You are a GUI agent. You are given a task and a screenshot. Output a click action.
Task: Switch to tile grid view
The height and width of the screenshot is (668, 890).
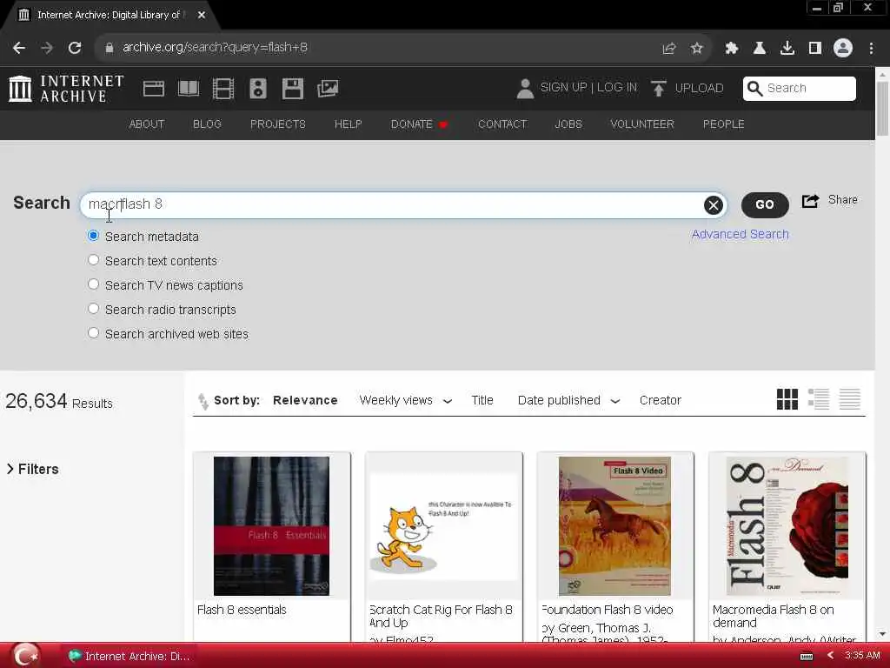787,399
